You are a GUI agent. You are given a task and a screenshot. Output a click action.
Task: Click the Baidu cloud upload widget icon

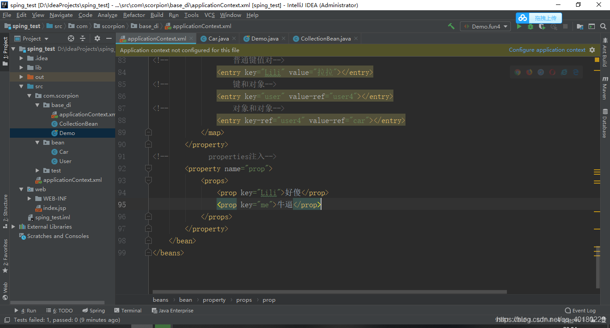523,18
